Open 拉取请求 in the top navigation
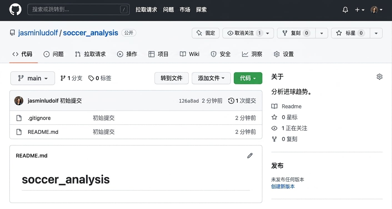 [146, 10]
